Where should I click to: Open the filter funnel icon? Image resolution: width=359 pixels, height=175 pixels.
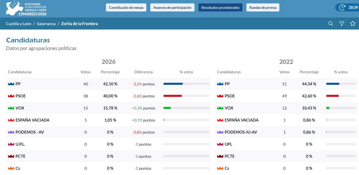(341, 23)
